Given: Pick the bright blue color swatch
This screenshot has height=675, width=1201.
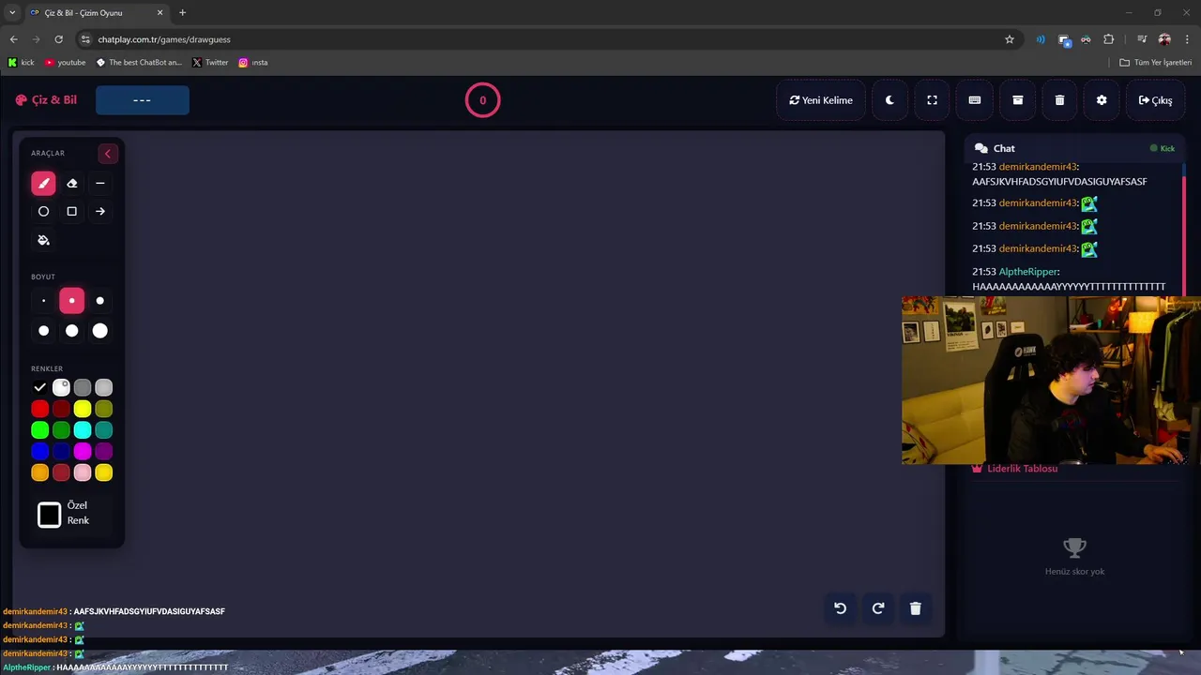Looking at the screenshot, I should coord(39,451).
